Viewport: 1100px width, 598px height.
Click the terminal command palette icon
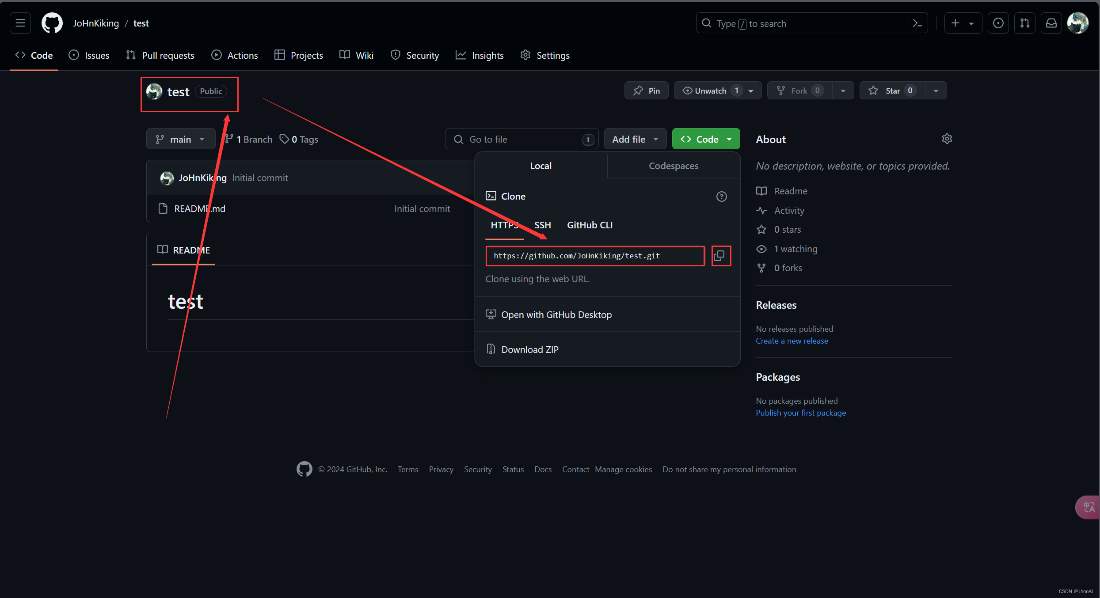(x=919, y=23)
